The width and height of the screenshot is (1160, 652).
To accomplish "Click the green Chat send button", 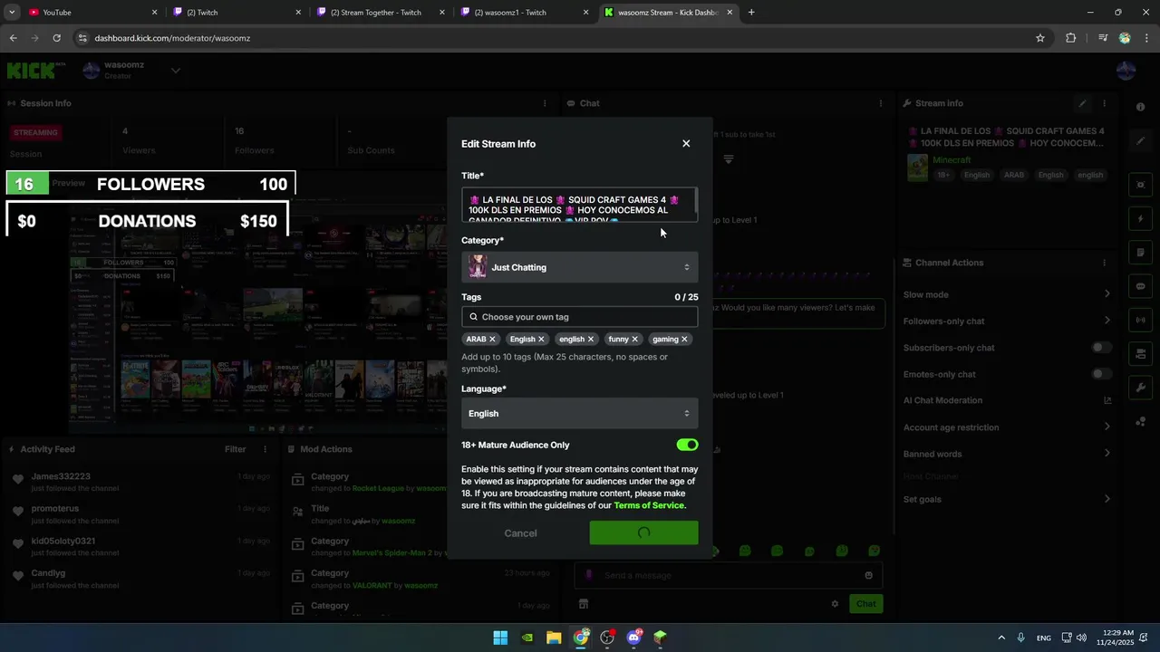I will point(866,604).
